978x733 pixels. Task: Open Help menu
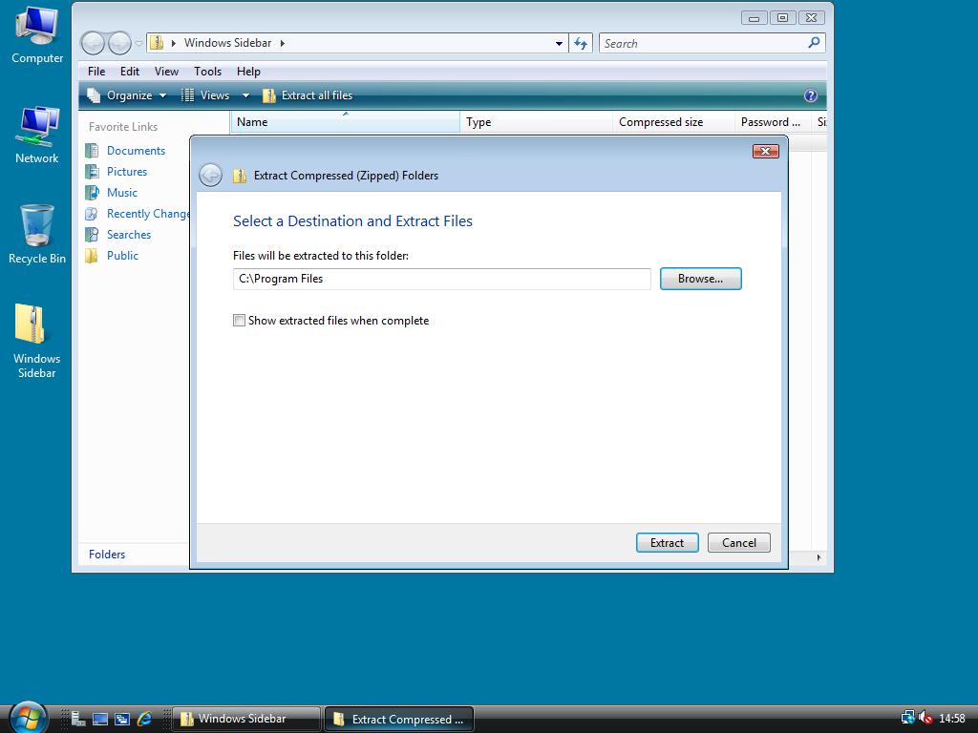[x=248, y=72]
